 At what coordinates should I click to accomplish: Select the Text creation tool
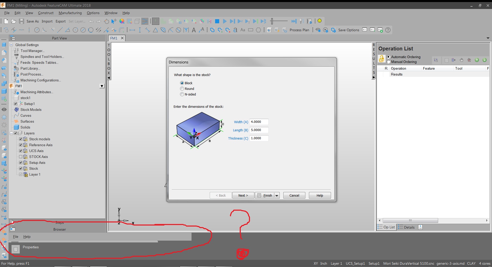tap(194, 30)
